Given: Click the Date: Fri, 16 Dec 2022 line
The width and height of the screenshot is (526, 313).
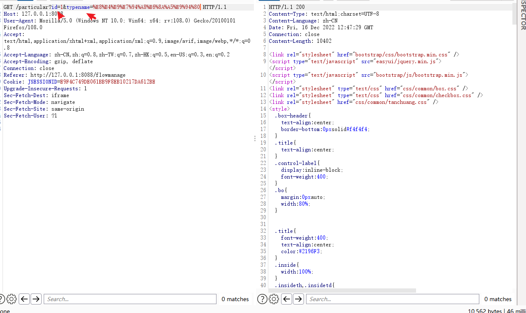Looking at the screenshot, I should point(321,28).
